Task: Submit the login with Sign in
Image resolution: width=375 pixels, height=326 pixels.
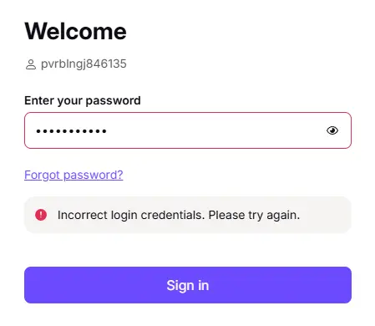Action: 188,285
